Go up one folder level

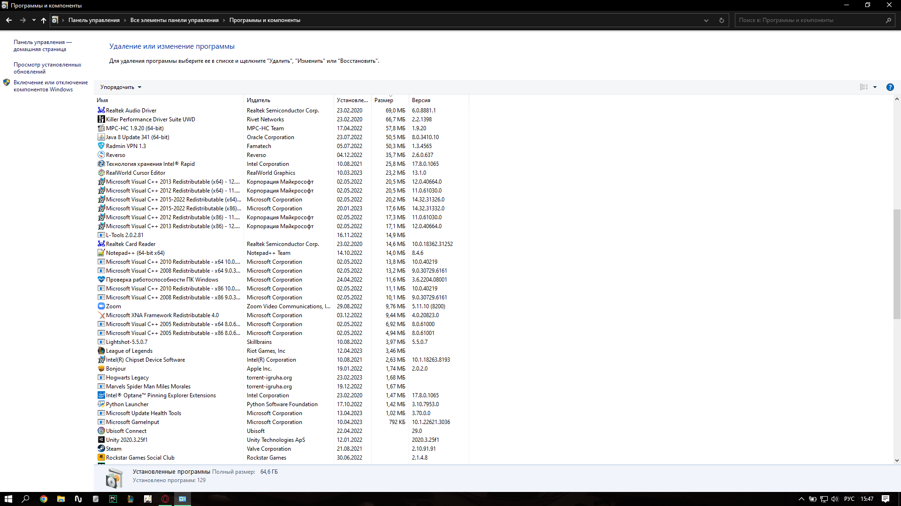click(x=44, y=20)
